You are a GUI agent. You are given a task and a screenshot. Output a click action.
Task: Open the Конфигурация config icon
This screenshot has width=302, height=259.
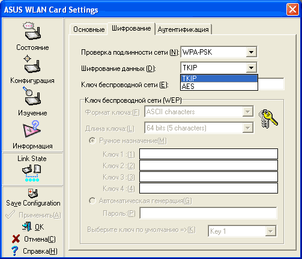pos(32,64)
